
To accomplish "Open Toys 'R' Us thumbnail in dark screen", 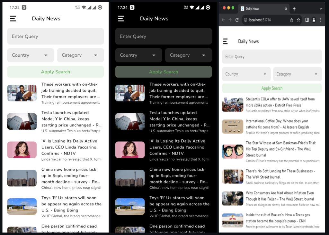I will coord(130,206).
